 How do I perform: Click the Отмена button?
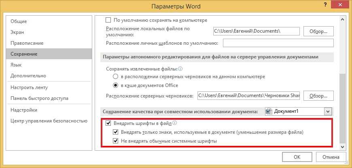click(331, 158)
